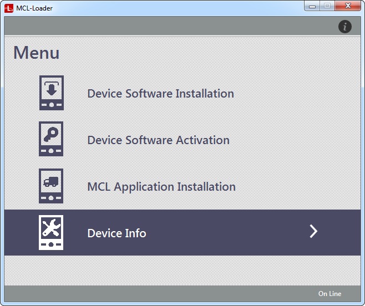
Task: Click the wrench and screwdriver Device Info icon
Action: (x=51, y=232)
